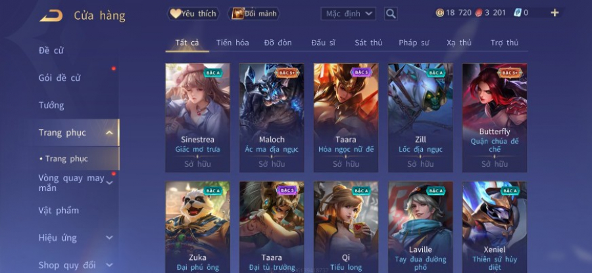Go to the Tướng sidebar entry
The image size is (592, 273).
pyautogui.click(x=51, y=106)
